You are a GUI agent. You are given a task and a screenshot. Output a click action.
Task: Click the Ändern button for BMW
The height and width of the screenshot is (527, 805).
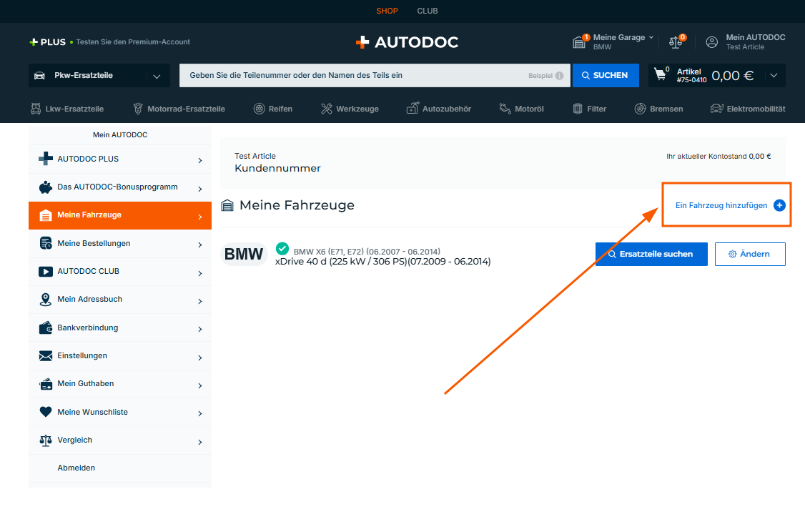(x=749, y=254)
